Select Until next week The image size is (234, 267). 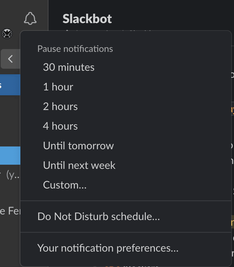(x=126, y=165)
